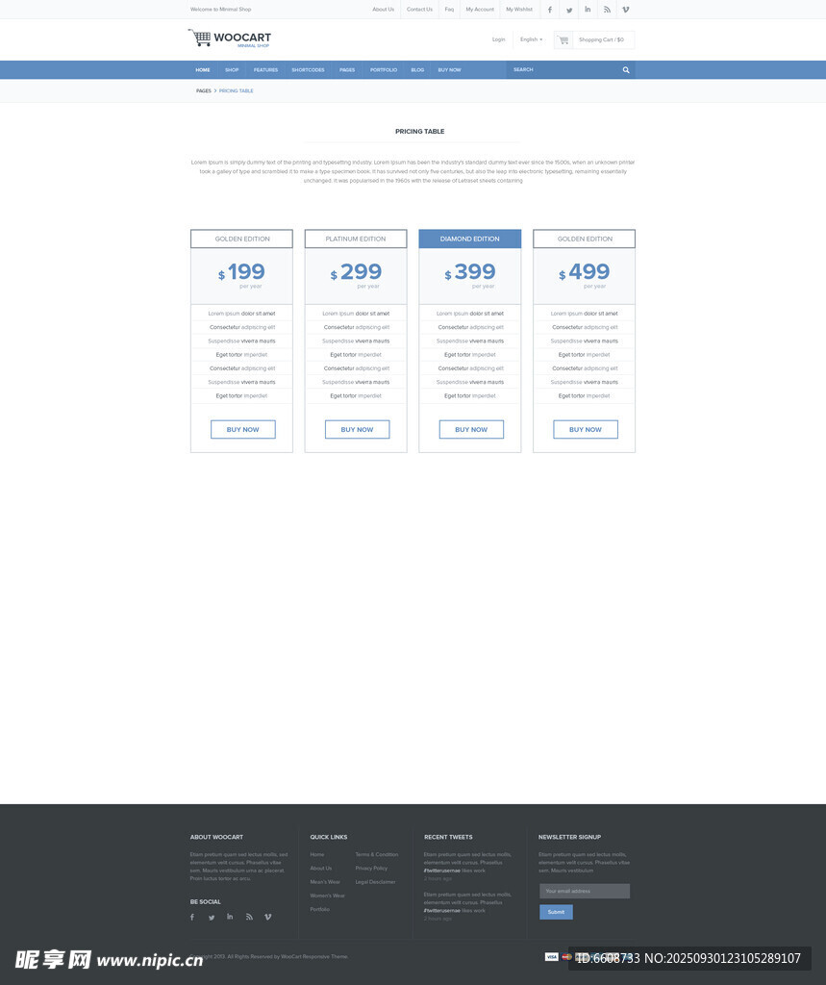Open the Twitter icon in top header
Screen dimensions: 826x985
[x=569, y=10]
